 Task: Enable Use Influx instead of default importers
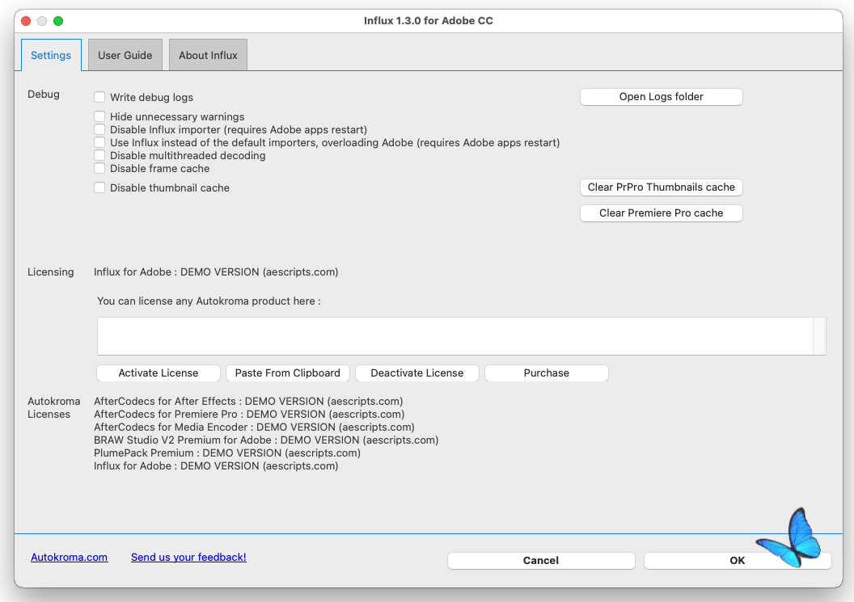99,142
